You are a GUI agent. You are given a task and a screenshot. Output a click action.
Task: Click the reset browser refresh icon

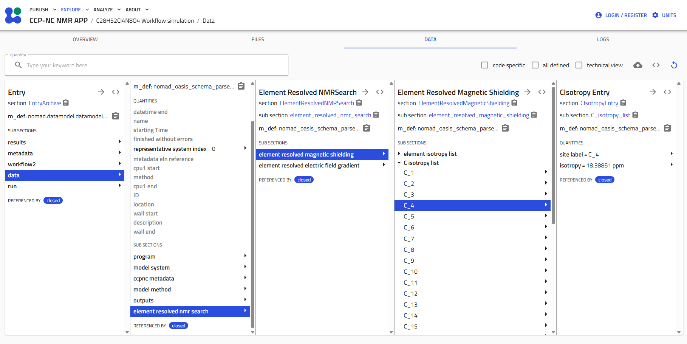tap(674, 65)
